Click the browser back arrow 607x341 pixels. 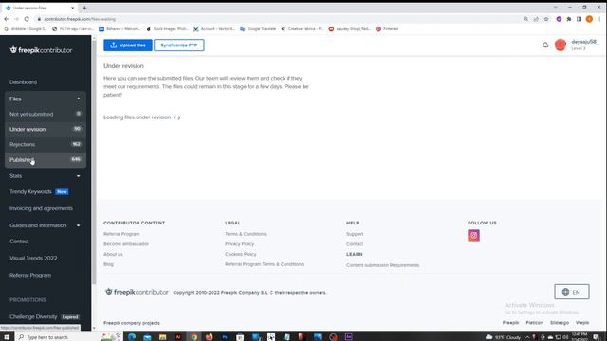[7, 19]
